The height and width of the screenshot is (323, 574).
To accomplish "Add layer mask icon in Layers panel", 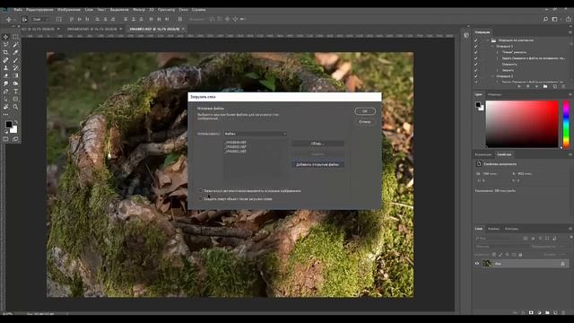I will pyautogui.click(x=531, y=313).
